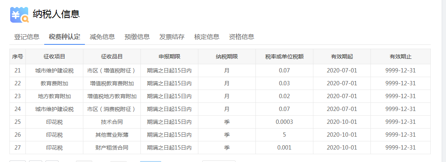This screenshot has width=446, height=162.
Task: Switch to the 核定信息 tab
Action: pyautogui.click(x=207, y=37)
